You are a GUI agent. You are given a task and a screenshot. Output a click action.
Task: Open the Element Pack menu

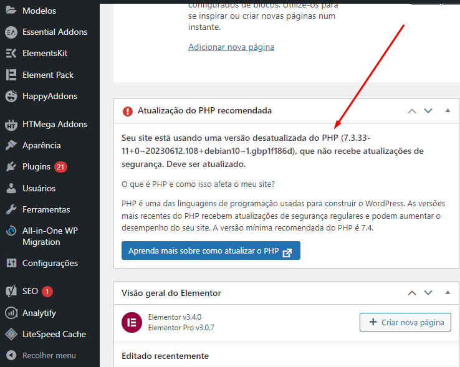[x=48, y=75]
